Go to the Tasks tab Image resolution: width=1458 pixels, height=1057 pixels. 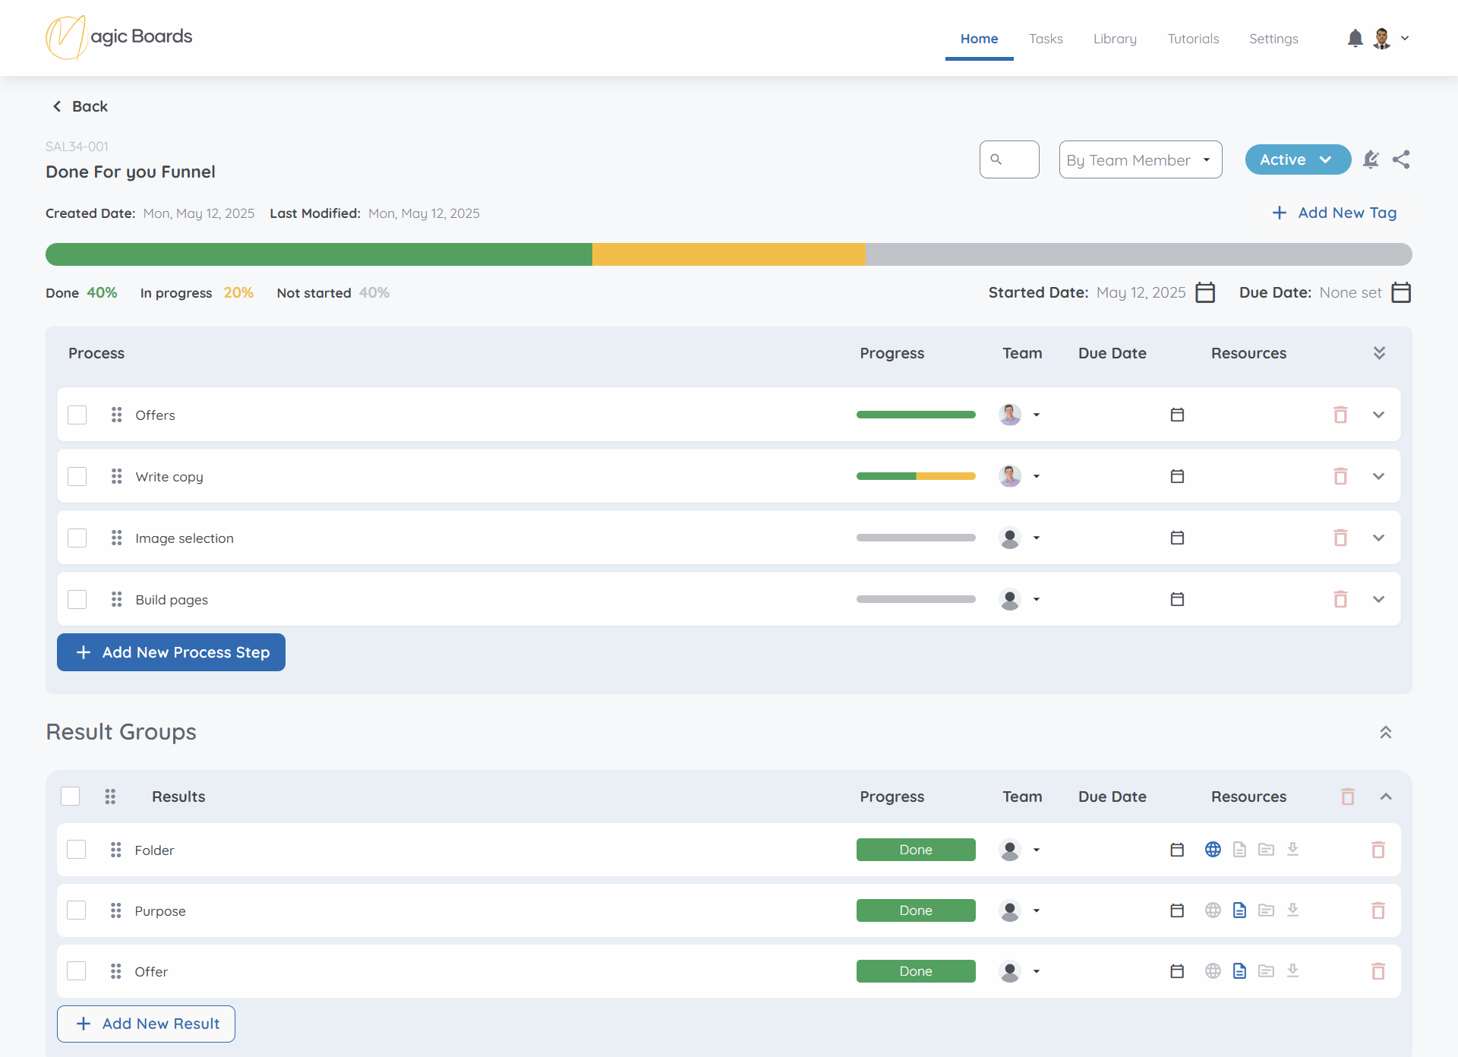pos(1046,39)
